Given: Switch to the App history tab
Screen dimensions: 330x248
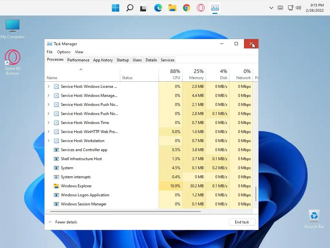Looking at the screenshot, I should (103, 60).
